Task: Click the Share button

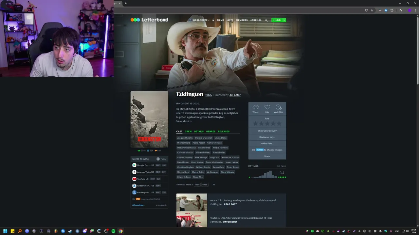Action: pos(267,156)
